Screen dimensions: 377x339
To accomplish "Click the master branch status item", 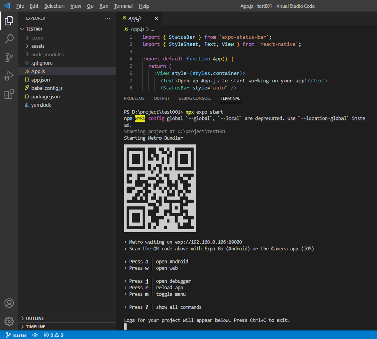I will point(16,335).
